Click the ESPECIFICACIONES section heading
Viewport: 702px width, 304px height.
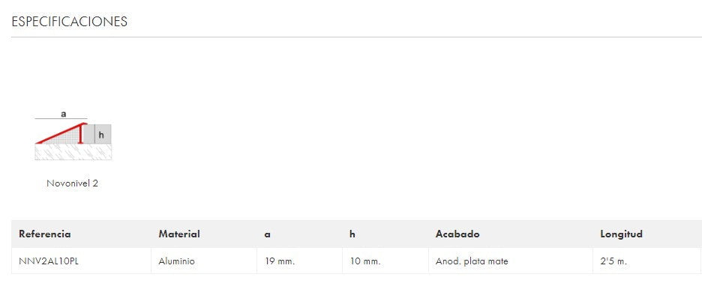(x=69, y=22)
